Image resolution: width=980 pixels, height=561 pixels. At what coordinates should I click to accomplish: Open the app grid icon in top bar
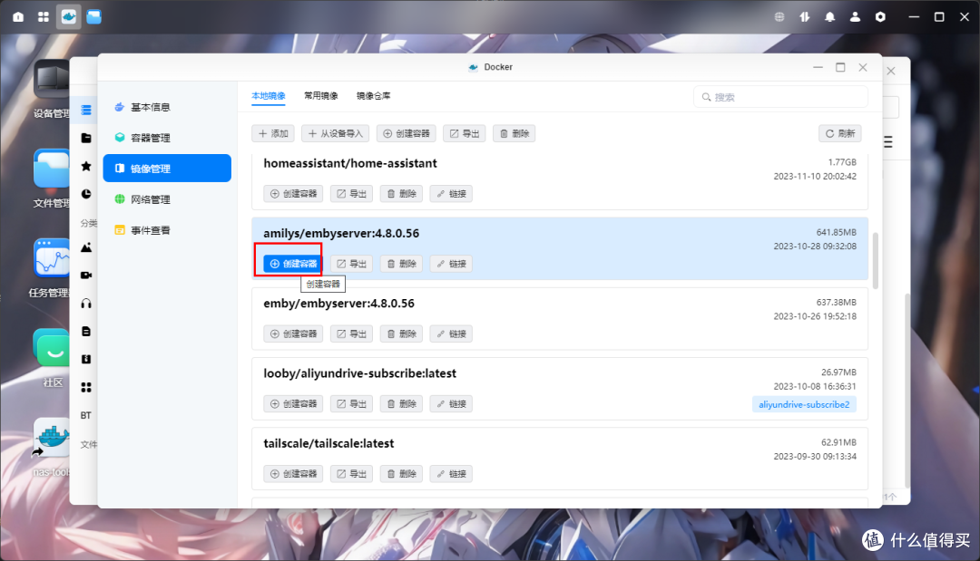44,17
